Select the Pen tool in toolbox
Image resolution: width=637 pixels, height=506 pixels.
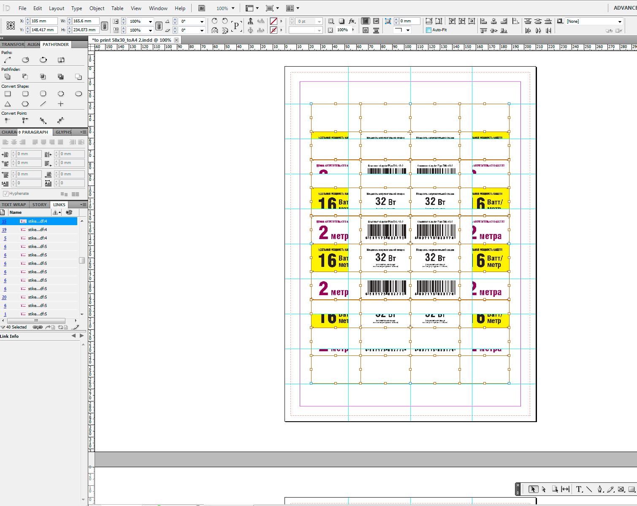600,489
